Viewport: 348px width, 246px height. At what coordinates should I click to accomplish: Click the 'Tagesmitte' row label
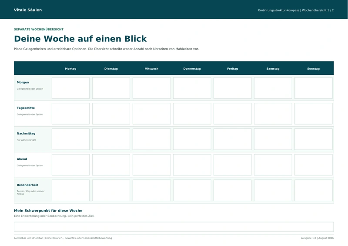point(26,108)
